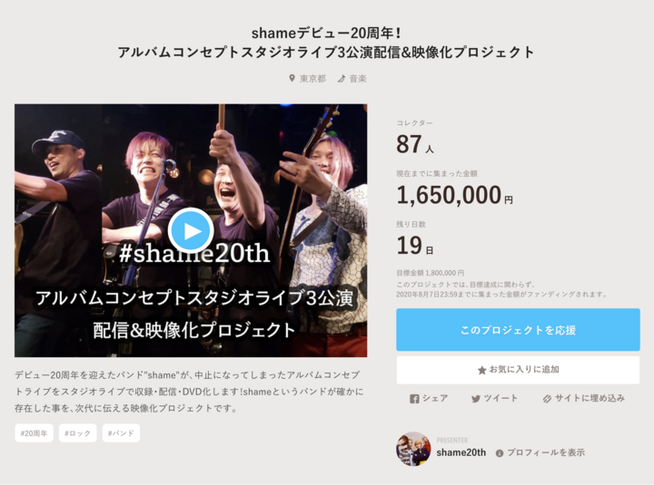Select the #20周年 tag

34,433
